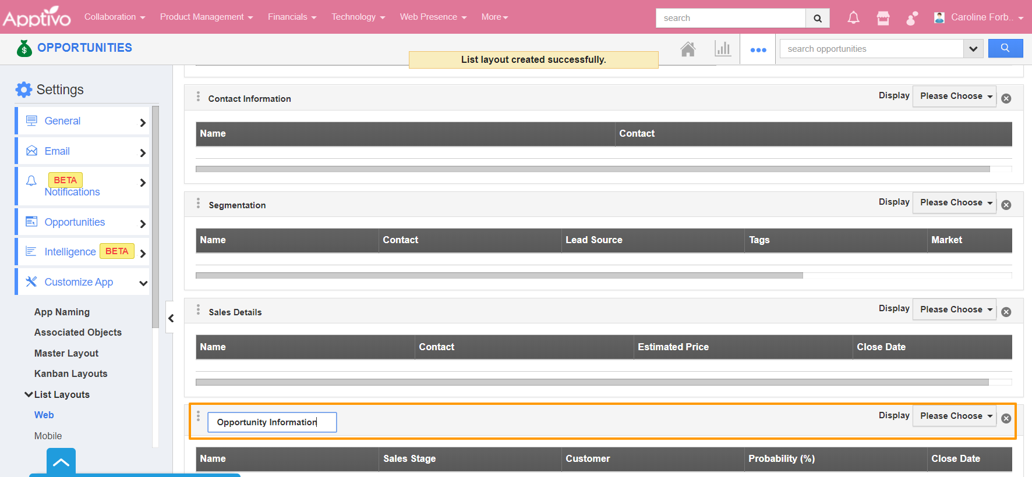This screenshot has height=477, width=1032.
Task: Click the three dots more options icon
Action: (x=758, y=49)
